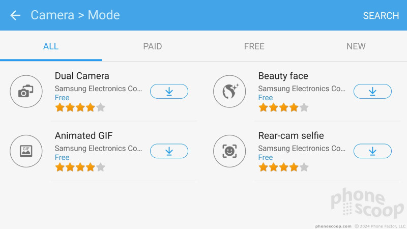
Task: Tap the SEARCH button in header
Action: coord(381,16)
